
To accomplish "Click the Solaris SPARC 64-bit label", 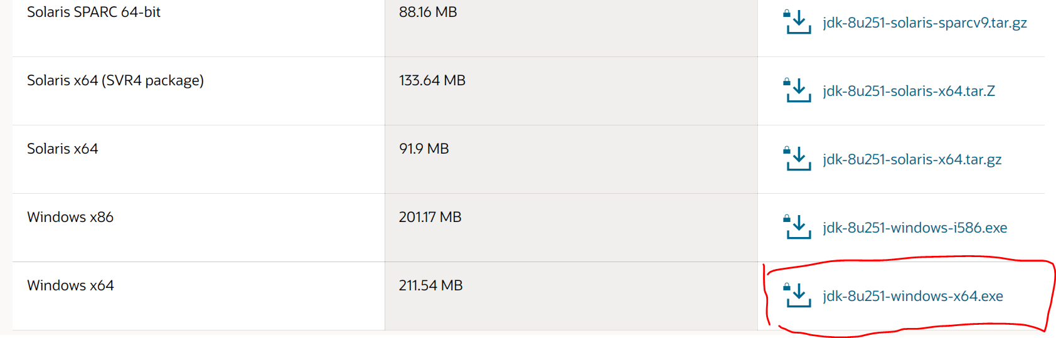I will click(93, 12).
